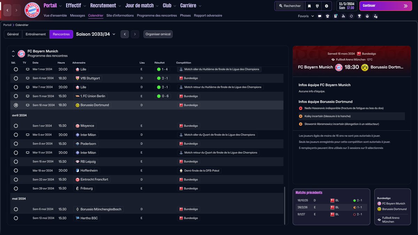Select radio button for Hertha BSC match
Screen dimensions: 418x235
(x=16, y=218)
